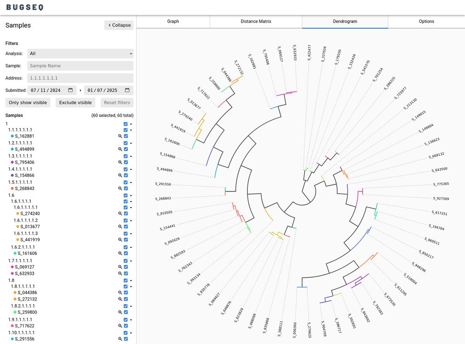The image size is (465, 344).
Task: Select the Dendrogram tab
Action: 345,21
